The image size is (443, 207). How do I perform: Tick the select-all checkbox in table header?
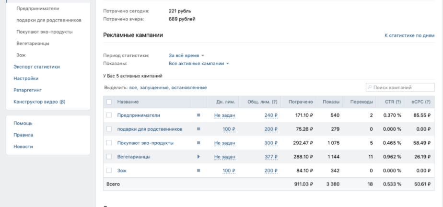tap(109, 102)
